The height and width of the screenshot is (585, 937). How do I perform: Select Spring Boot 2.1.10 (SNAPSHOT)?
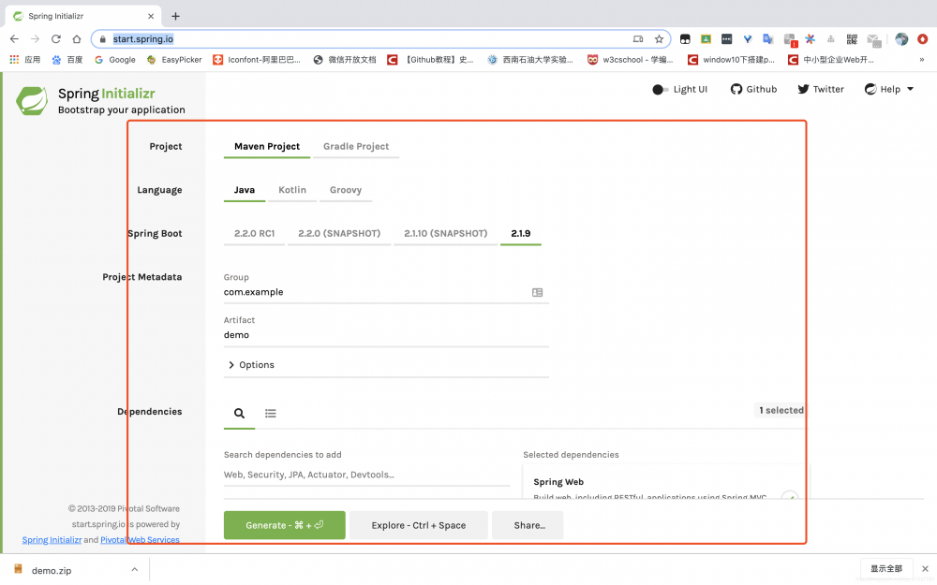pos(446,234)
